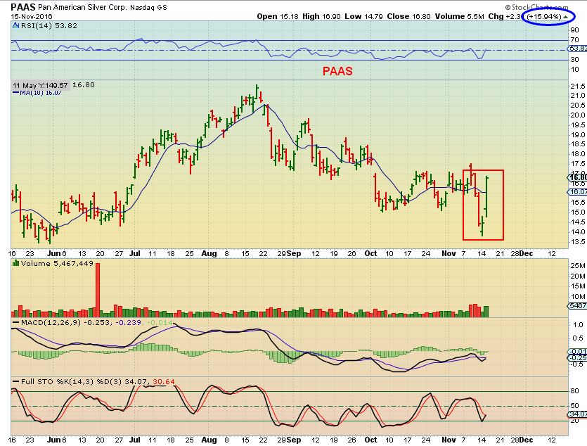Click the 10M label on the volume axis
The width and height of the screenshot is (587, 446).
pyautogui.click(x=578, y=297)
